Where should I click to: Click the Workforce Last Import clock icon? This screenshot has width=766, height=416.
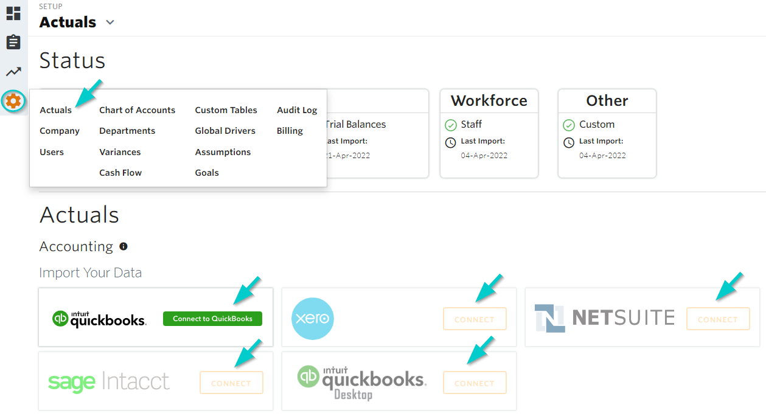[x=451, y=143]
